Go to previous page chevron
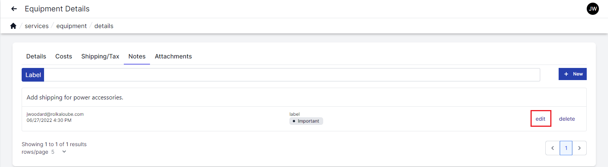The image size is (608, 167). 553,148
